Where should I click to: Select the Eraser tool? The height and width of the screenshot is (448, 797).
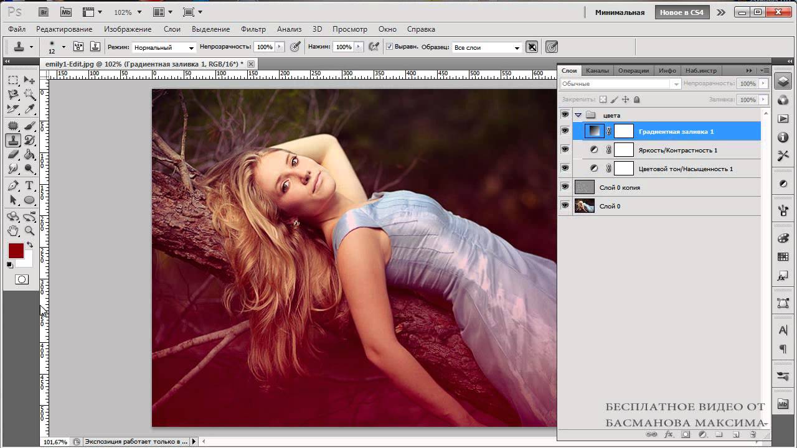coord(13,155)
